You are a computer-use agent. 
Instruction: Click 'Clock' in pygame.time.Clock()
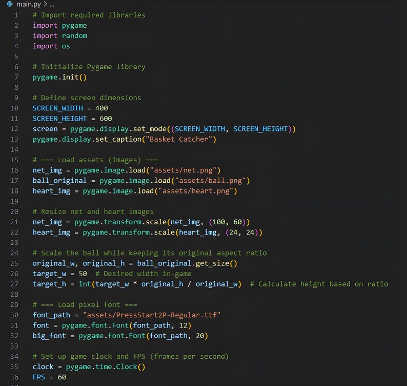127,367
